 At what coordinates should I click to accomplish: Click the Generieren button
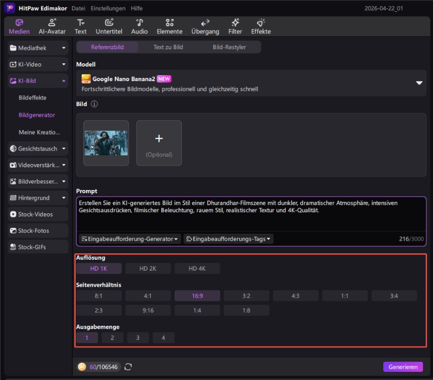point(403,367)
